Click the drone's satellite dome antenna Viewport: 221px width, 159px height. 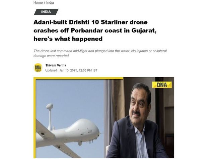click(x=50, y=106)
